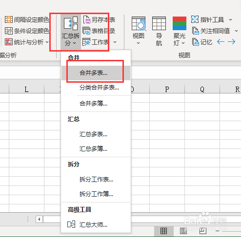Click the 视图 magnifier icon

[x=139, y=24]
